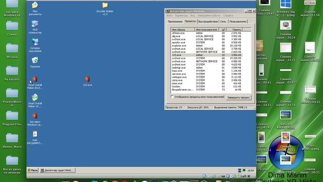Sort by Имя пользователя column header
Screen dimensions: 323x182
tap(206, 29)
